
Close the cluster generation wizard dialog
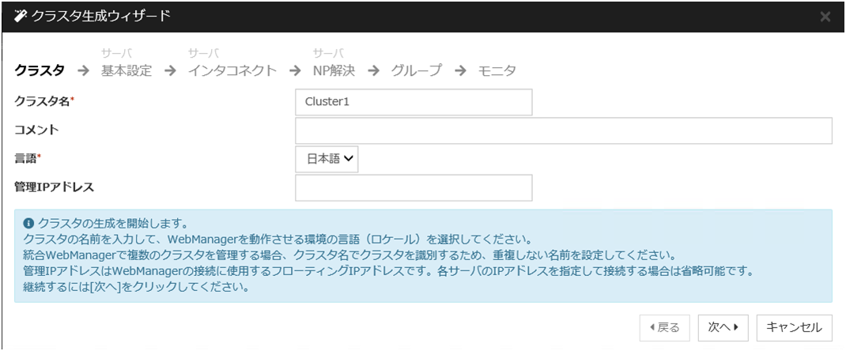pos(825,17)
